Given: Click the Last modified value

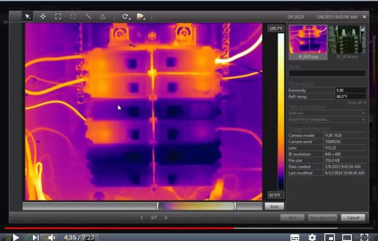Looking at the screenshot, I should pos(345,173).
